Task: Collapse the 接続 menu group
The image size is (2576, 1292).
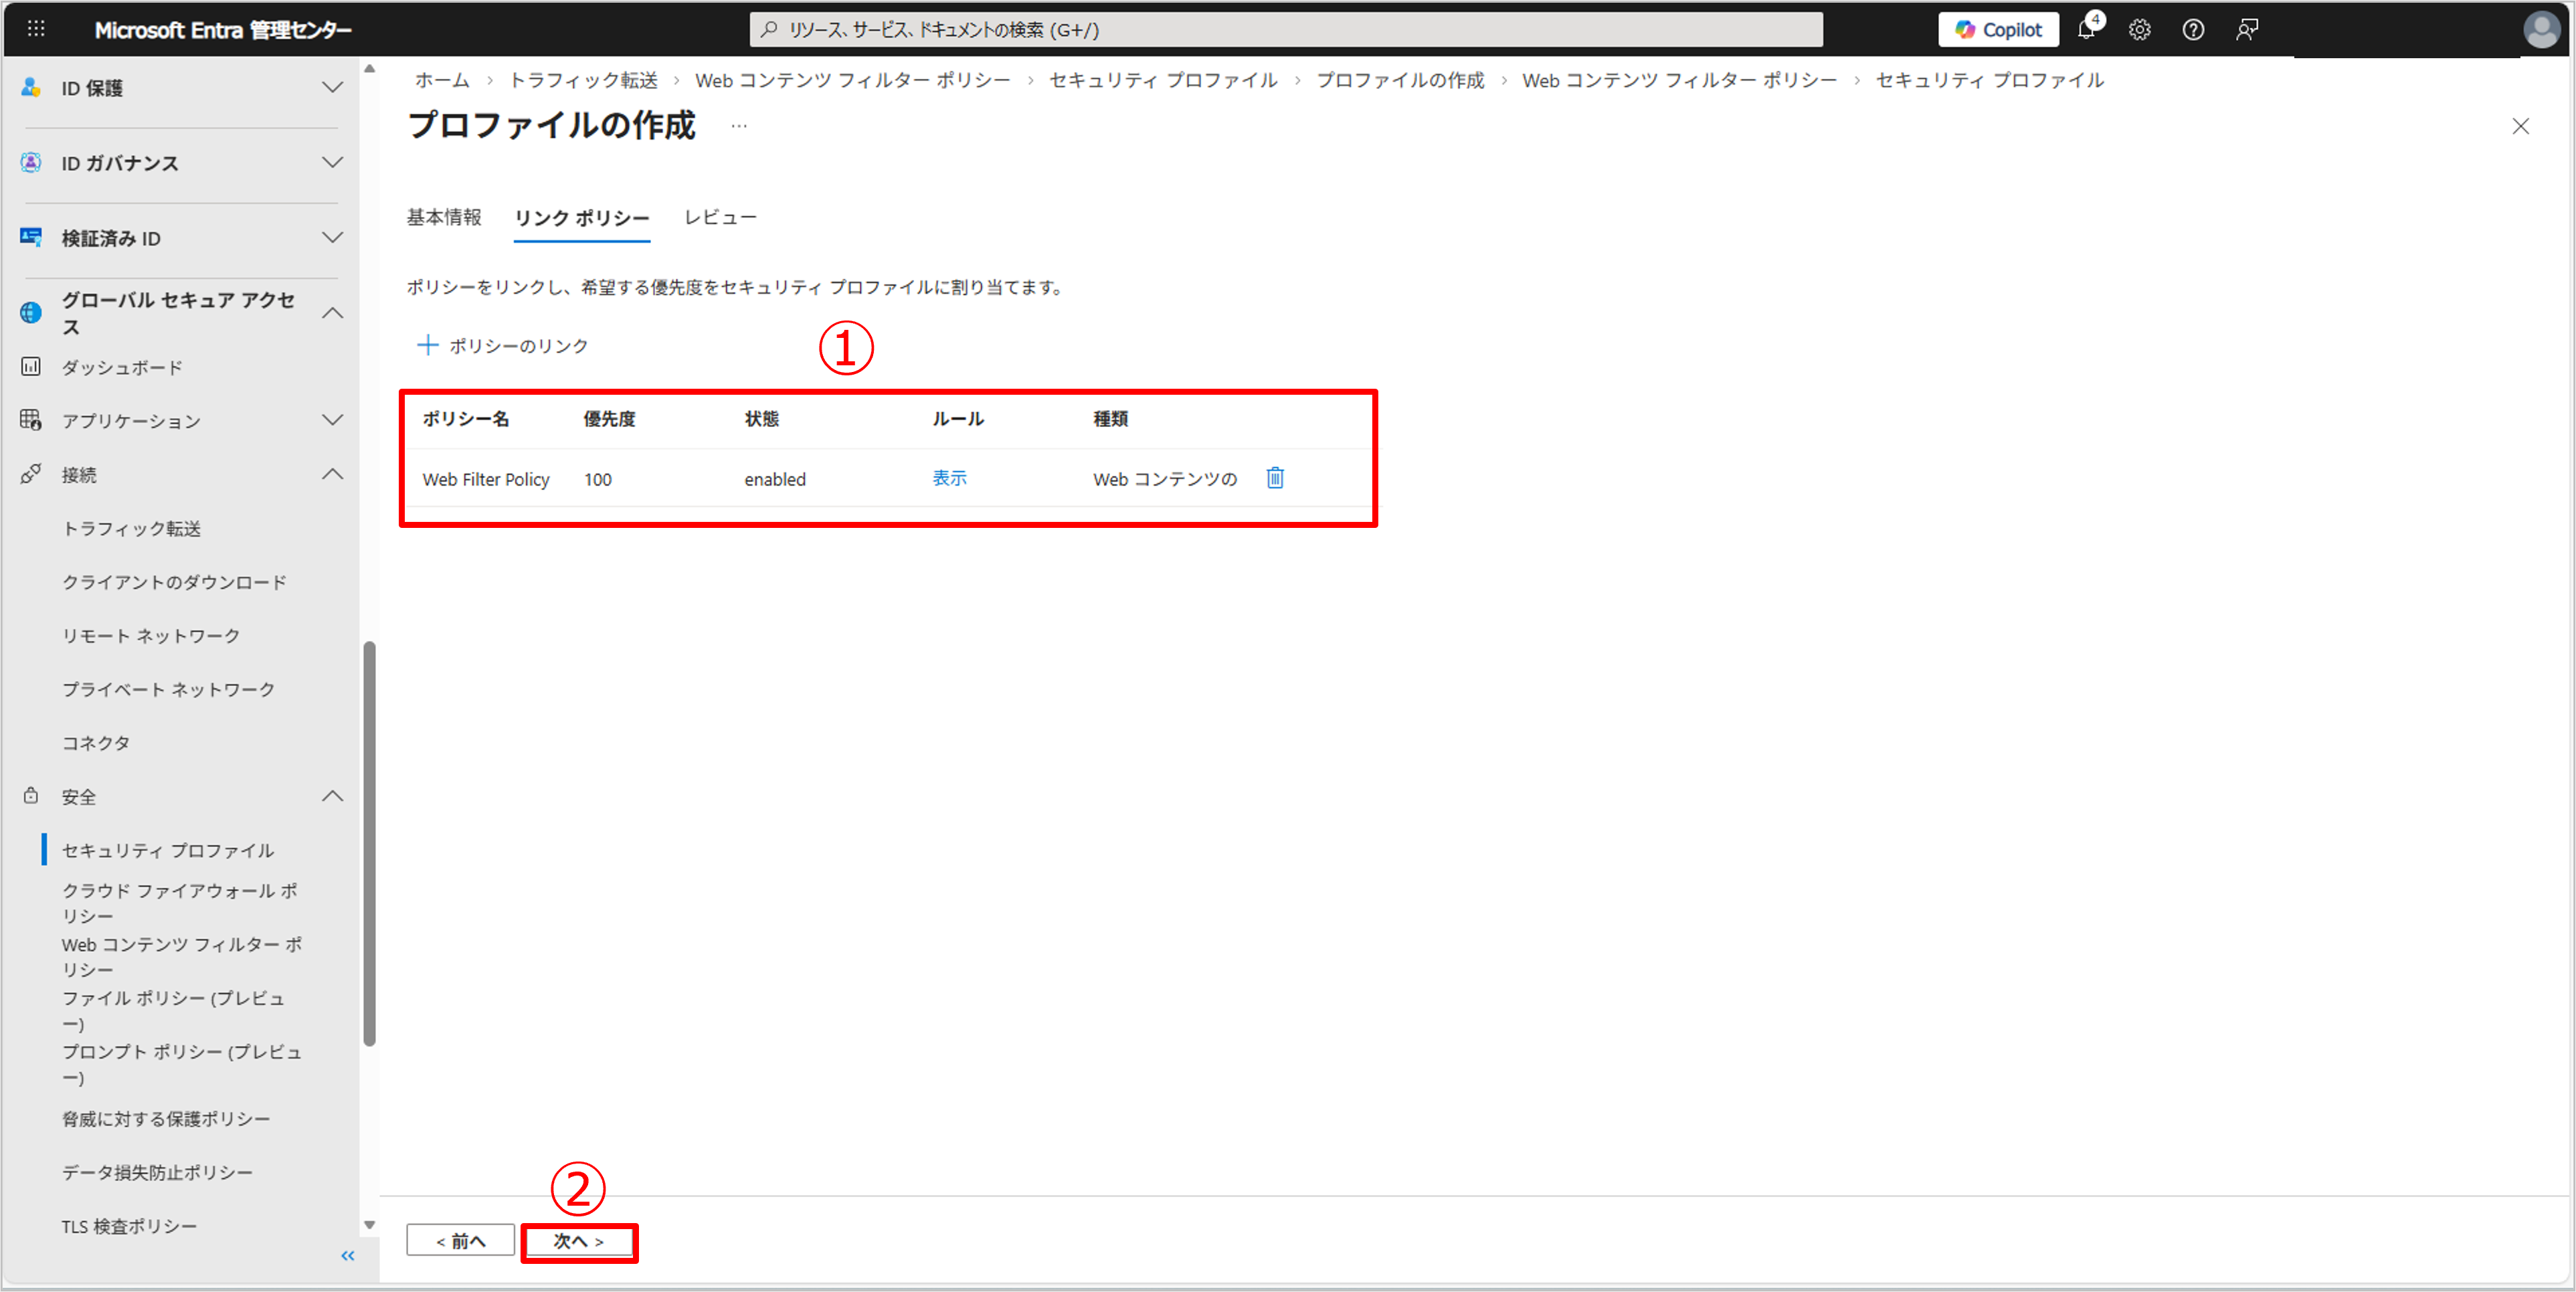Action: coord(332,474)
